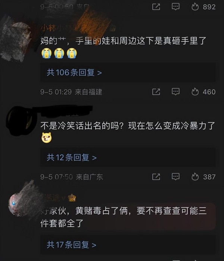The image size is (224, 261).
Task: Tap the 9-5 01:29 来自福建 timestamp
Action: (x=71, y=92)
